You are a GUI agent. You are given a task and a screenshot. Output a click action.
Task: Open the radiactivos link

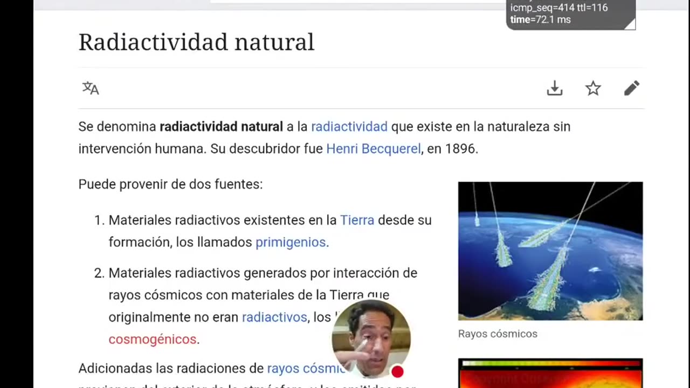coord(274,317)
